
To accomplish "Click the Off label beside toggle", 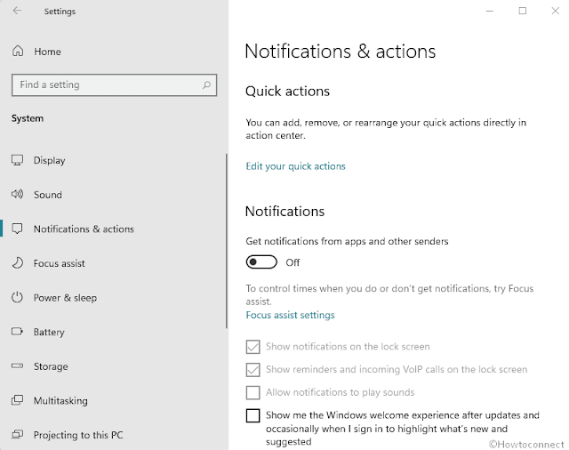I will (293, 262).
